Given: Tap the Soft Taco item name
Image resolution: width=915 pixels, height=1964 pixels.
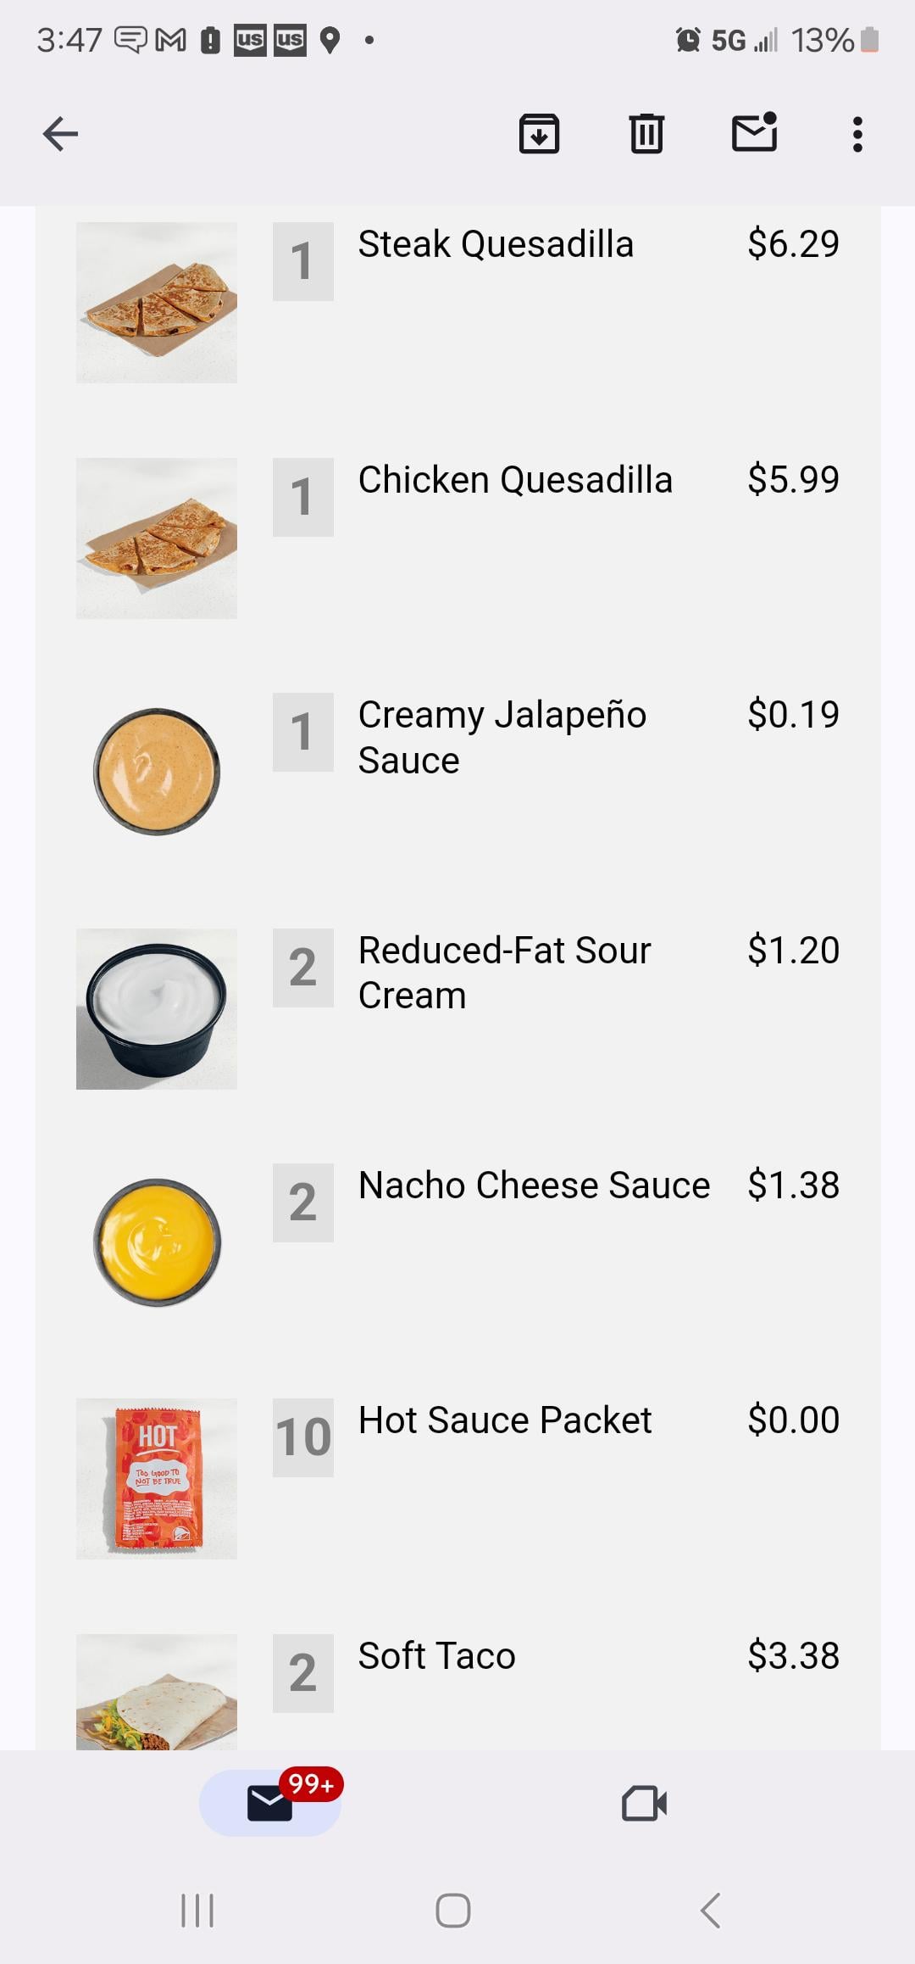Looking at the screenshot, I should 436,1655.
